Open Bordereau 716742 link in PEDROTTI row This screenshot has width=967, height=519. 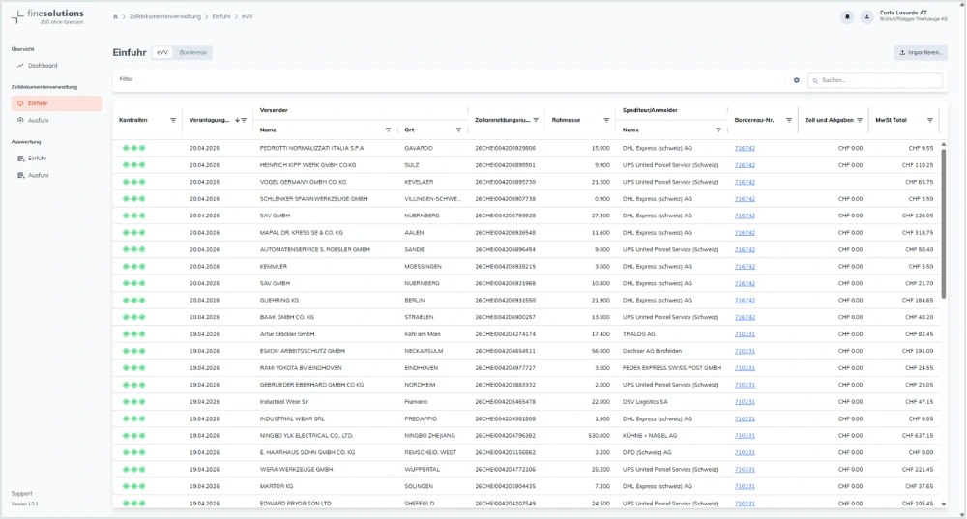(x=745, y=149)
